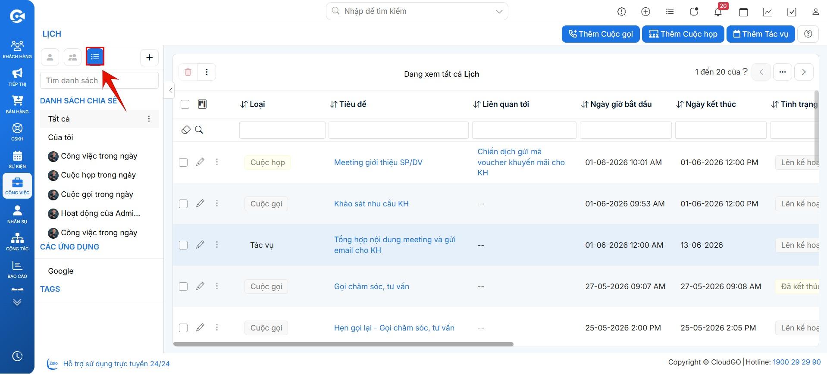Expand more sidebar modules with double chevron
Viewport: 827px width, 374px height.
[x=17, y=302]
